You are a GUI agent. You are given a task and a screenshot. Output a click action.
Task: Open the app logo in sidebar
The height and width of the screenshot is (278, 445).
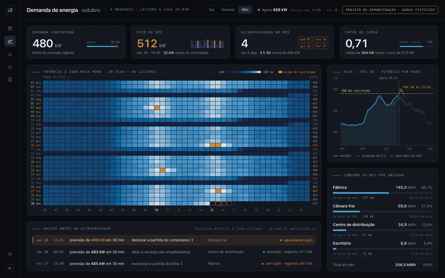(10, 10)
